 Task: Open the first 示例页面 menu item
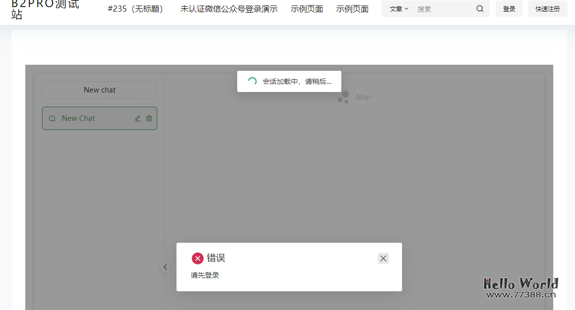(306, 9)
